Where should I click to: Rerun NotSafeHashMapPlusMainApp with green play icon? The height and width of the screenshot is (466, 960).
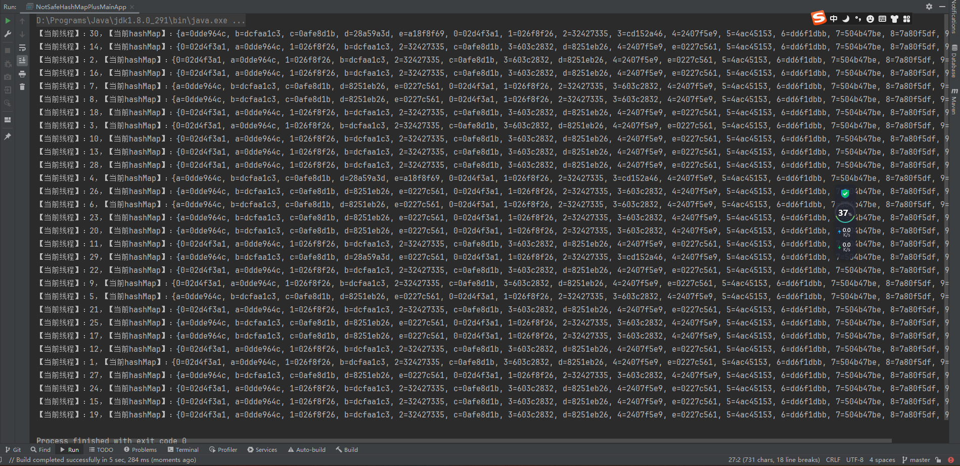pos(8,21)
